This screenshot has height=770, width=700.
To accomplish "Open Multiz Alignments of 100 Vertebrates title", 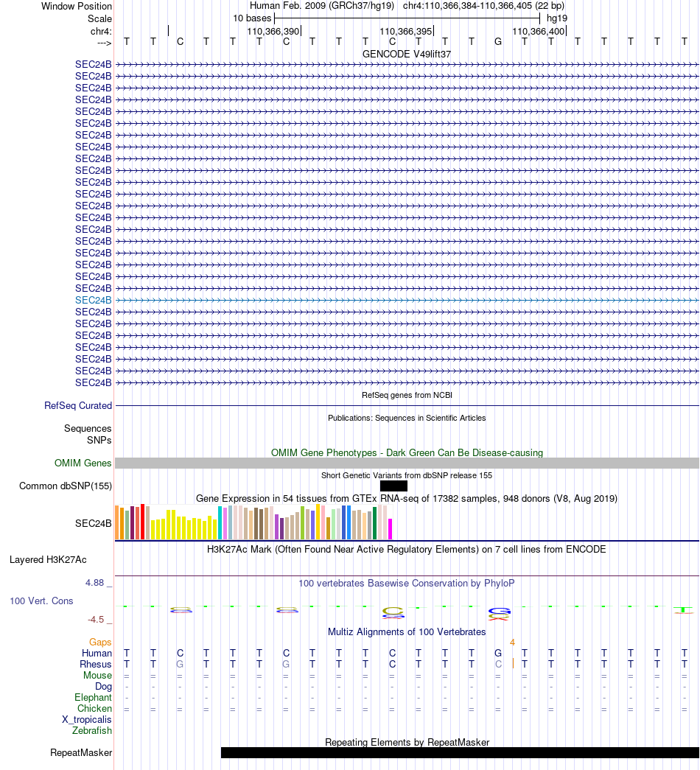I will point(407,632).
